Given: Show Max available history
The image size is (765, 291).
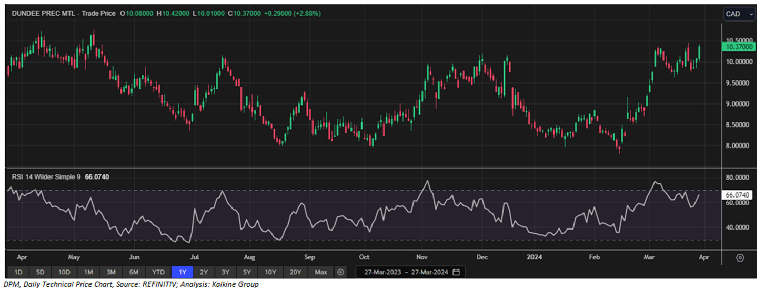Looking at the screenshot, I should (x=320, y=272).
